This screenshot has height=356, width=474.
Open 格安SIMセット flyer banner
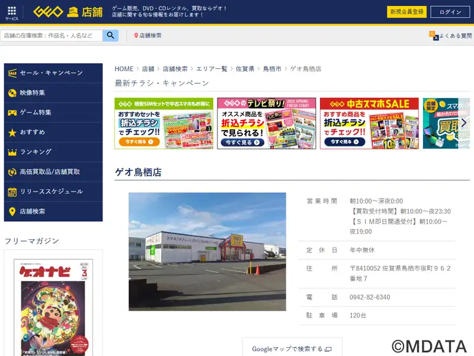pos(164,123)
